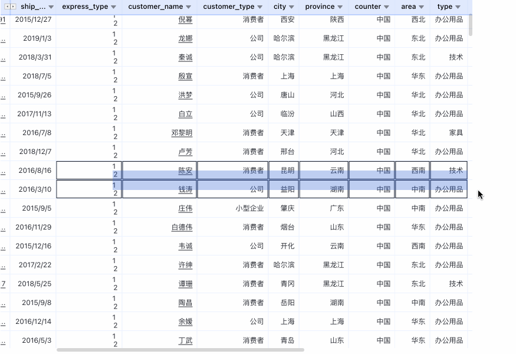Open customer link 殷宣
This screenshot has height=354, width=516.
click(x=185, y=76)
